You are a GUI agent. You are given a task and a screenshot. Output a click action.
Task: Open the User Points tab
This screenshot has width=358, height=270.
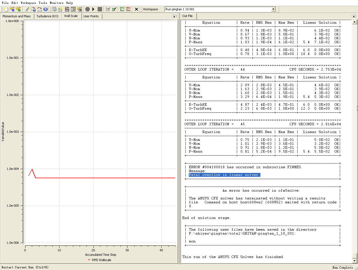[x=91, y=16]
